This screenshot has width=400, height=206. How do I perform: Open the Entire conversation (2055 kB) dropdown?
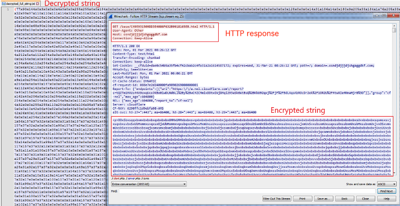pyautogui.click(x=149, y=184)
